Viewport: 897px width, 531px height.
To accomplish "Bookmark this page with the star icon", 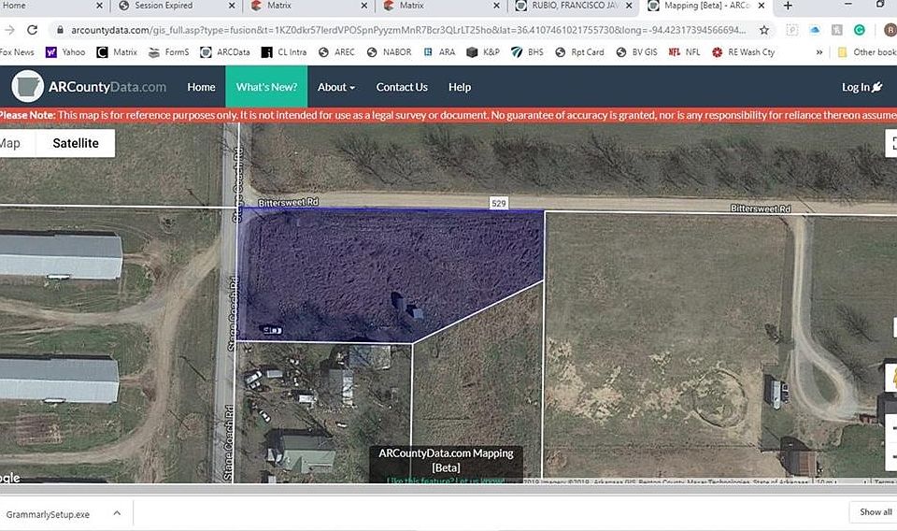I will tap(763, 30).
